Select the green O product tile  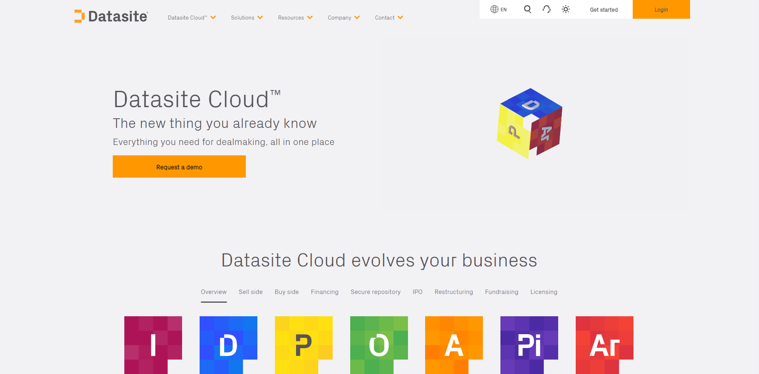pos(379,345)
